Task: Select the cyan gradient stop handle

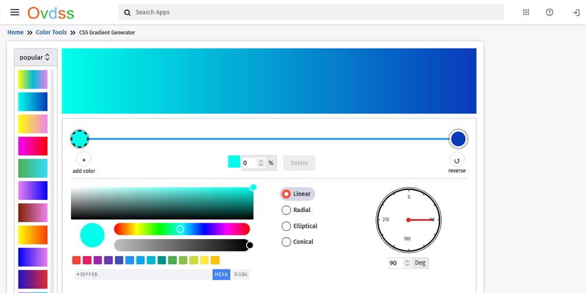Action: click(x=80, y=139)
